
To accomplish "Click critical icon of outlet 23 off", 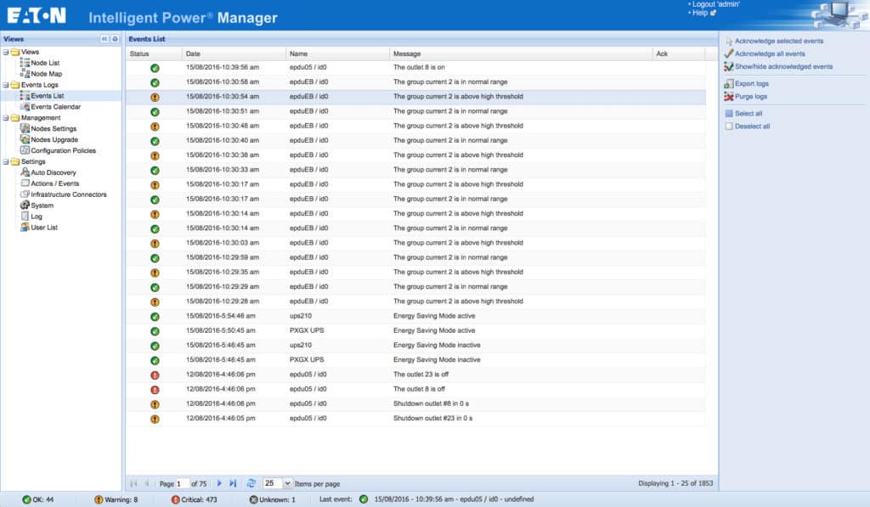I will coord(155,375).
